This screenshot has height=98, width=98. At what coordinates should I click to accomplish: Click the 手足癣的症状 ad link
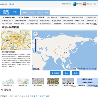(x=52, y=17)
